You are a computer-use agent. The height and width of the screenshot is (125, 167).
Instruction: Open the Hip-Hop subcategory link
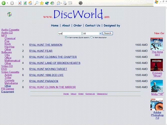coord(9,47)
